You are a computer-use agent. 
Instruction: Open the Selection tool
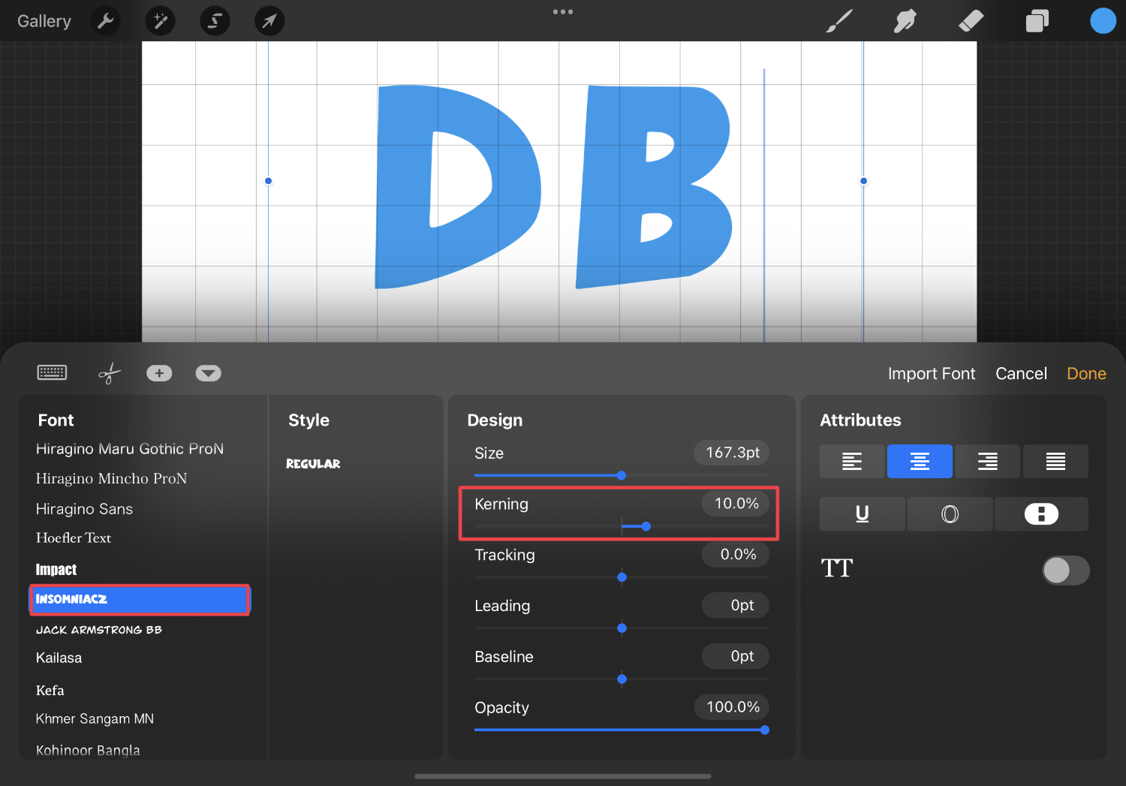point(215,20)
